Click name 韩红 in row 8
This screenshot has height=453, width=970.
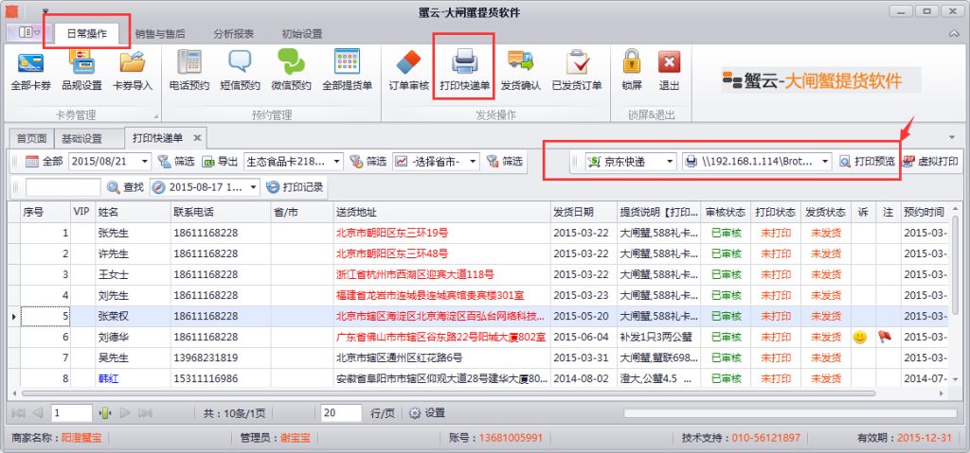click(x=108, y=379)
